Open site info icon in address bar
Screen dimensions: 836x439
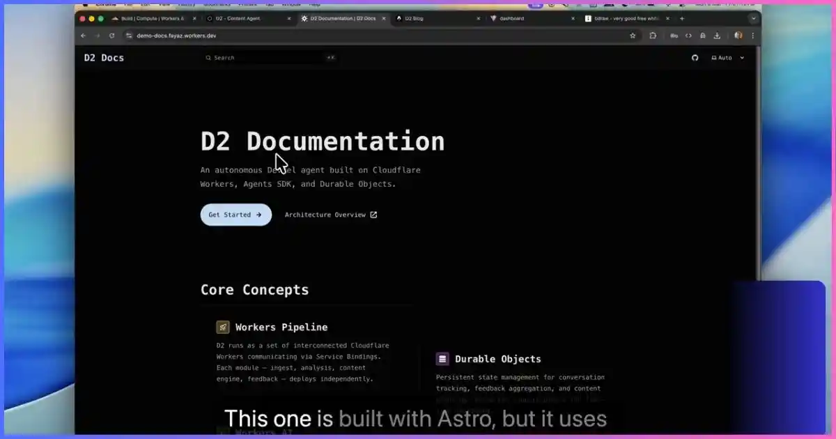pos(129,36)
